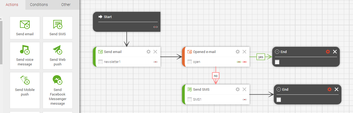Remove the Send SMS node
Image resolution: width=353 pixels, height=113 pixels.
tap(244, 89)
